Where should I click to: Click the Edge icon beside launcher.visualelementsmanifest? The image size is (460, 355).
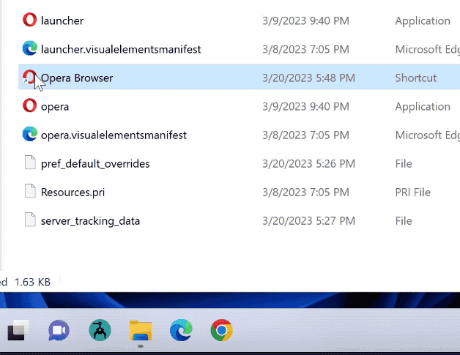point(29,48)
